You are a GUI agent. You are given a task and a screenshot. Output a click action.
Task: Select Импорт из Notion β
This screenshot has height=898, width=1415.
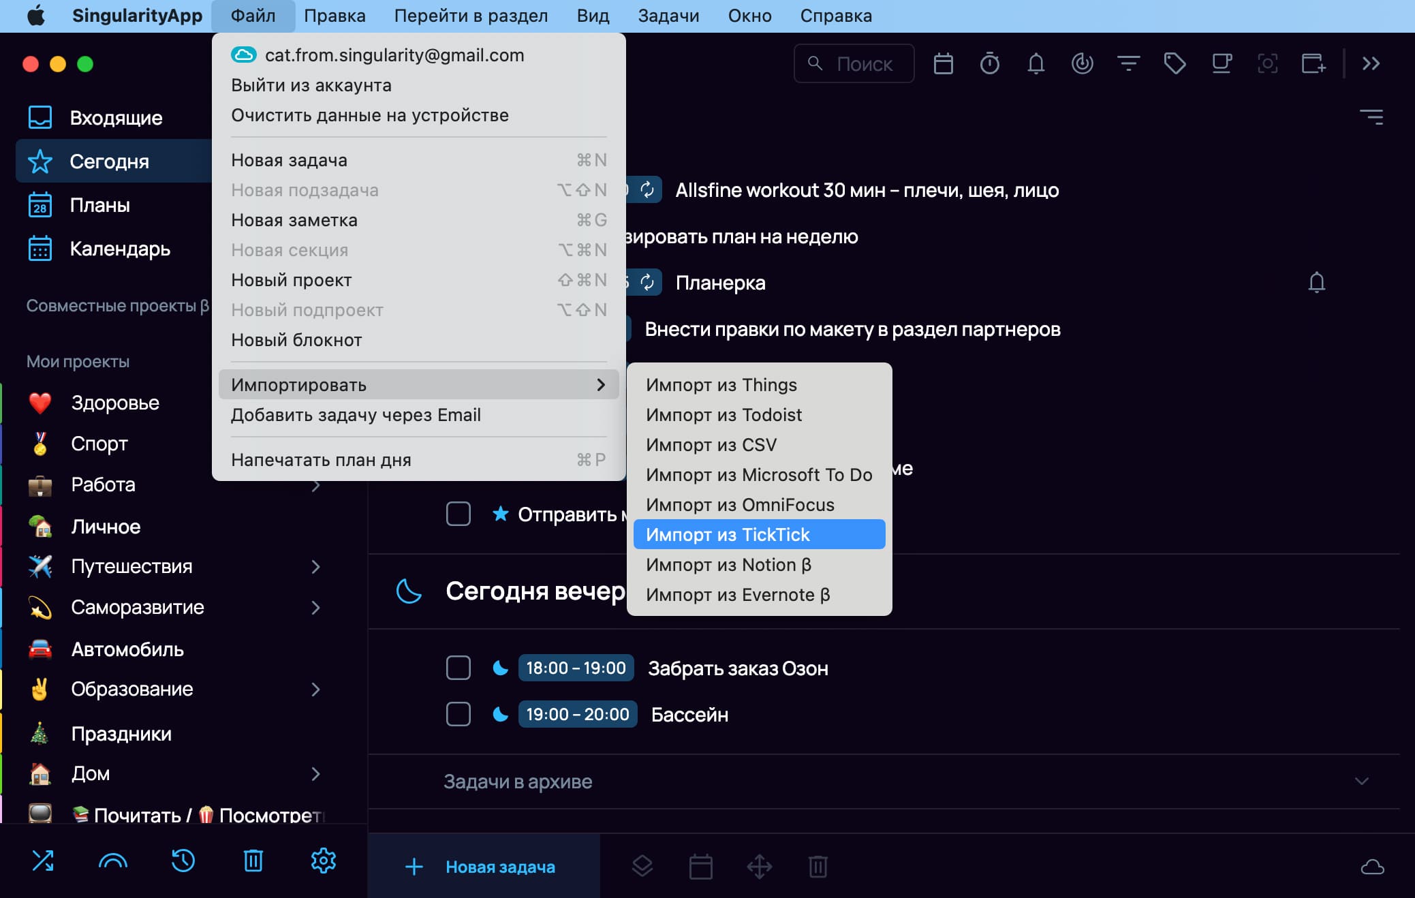click(x=759, y=564)
